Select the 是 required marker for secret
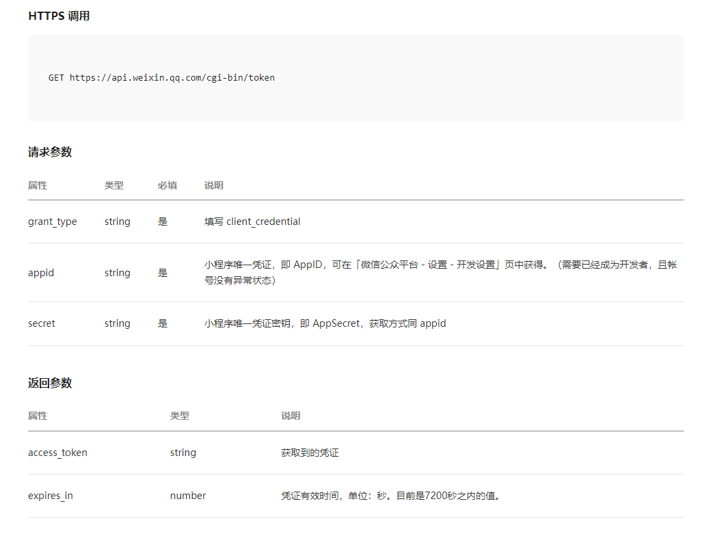 click(x=163, y=323)
